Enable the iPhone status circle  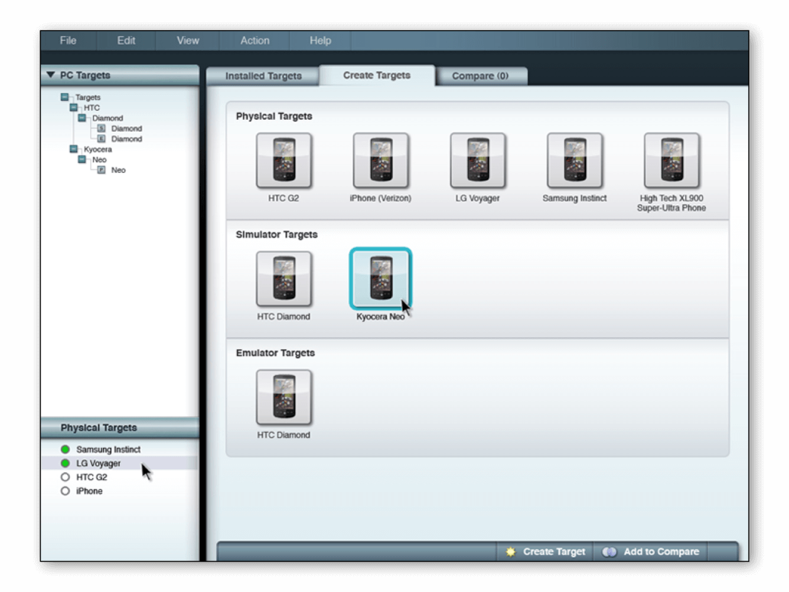[66, 491]
